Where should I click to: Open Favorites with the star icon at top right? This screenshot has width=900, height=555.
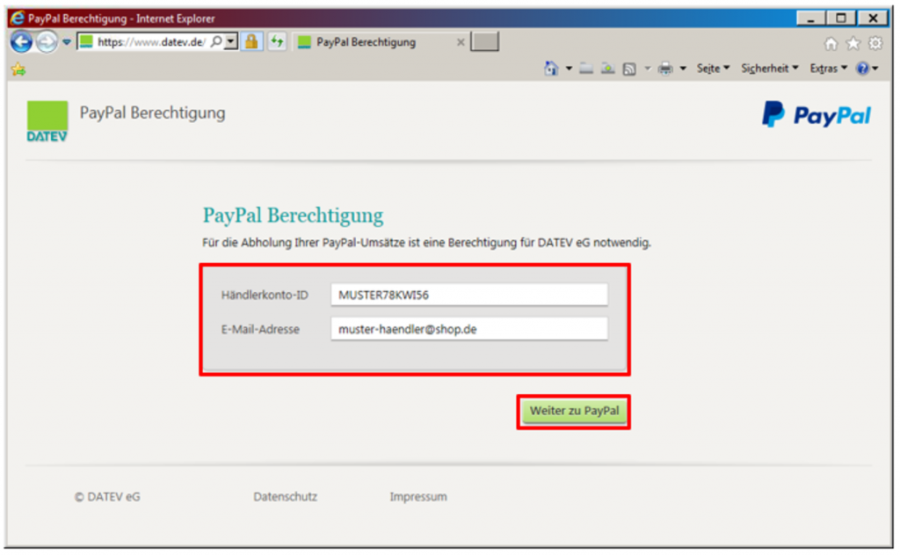[x=853, y=43]
